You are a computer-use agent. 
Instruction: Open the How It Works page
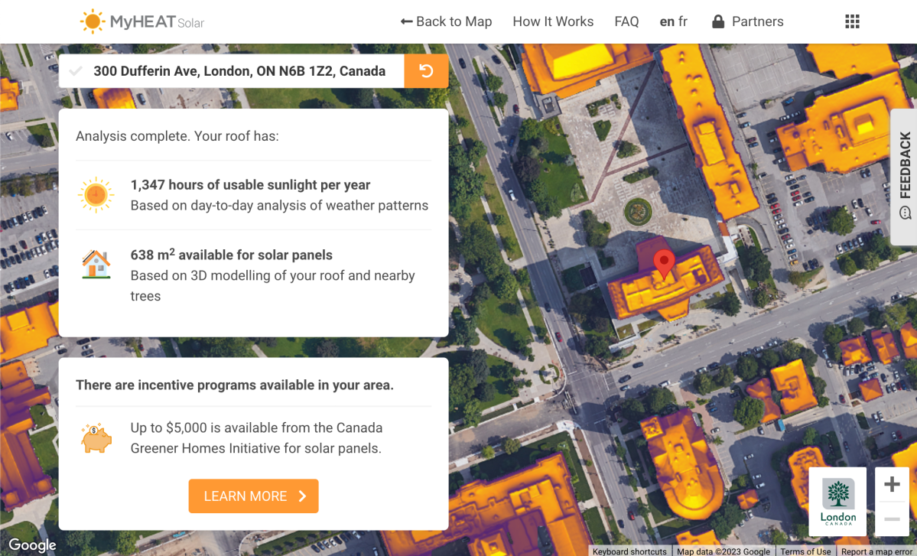[553, 21]
